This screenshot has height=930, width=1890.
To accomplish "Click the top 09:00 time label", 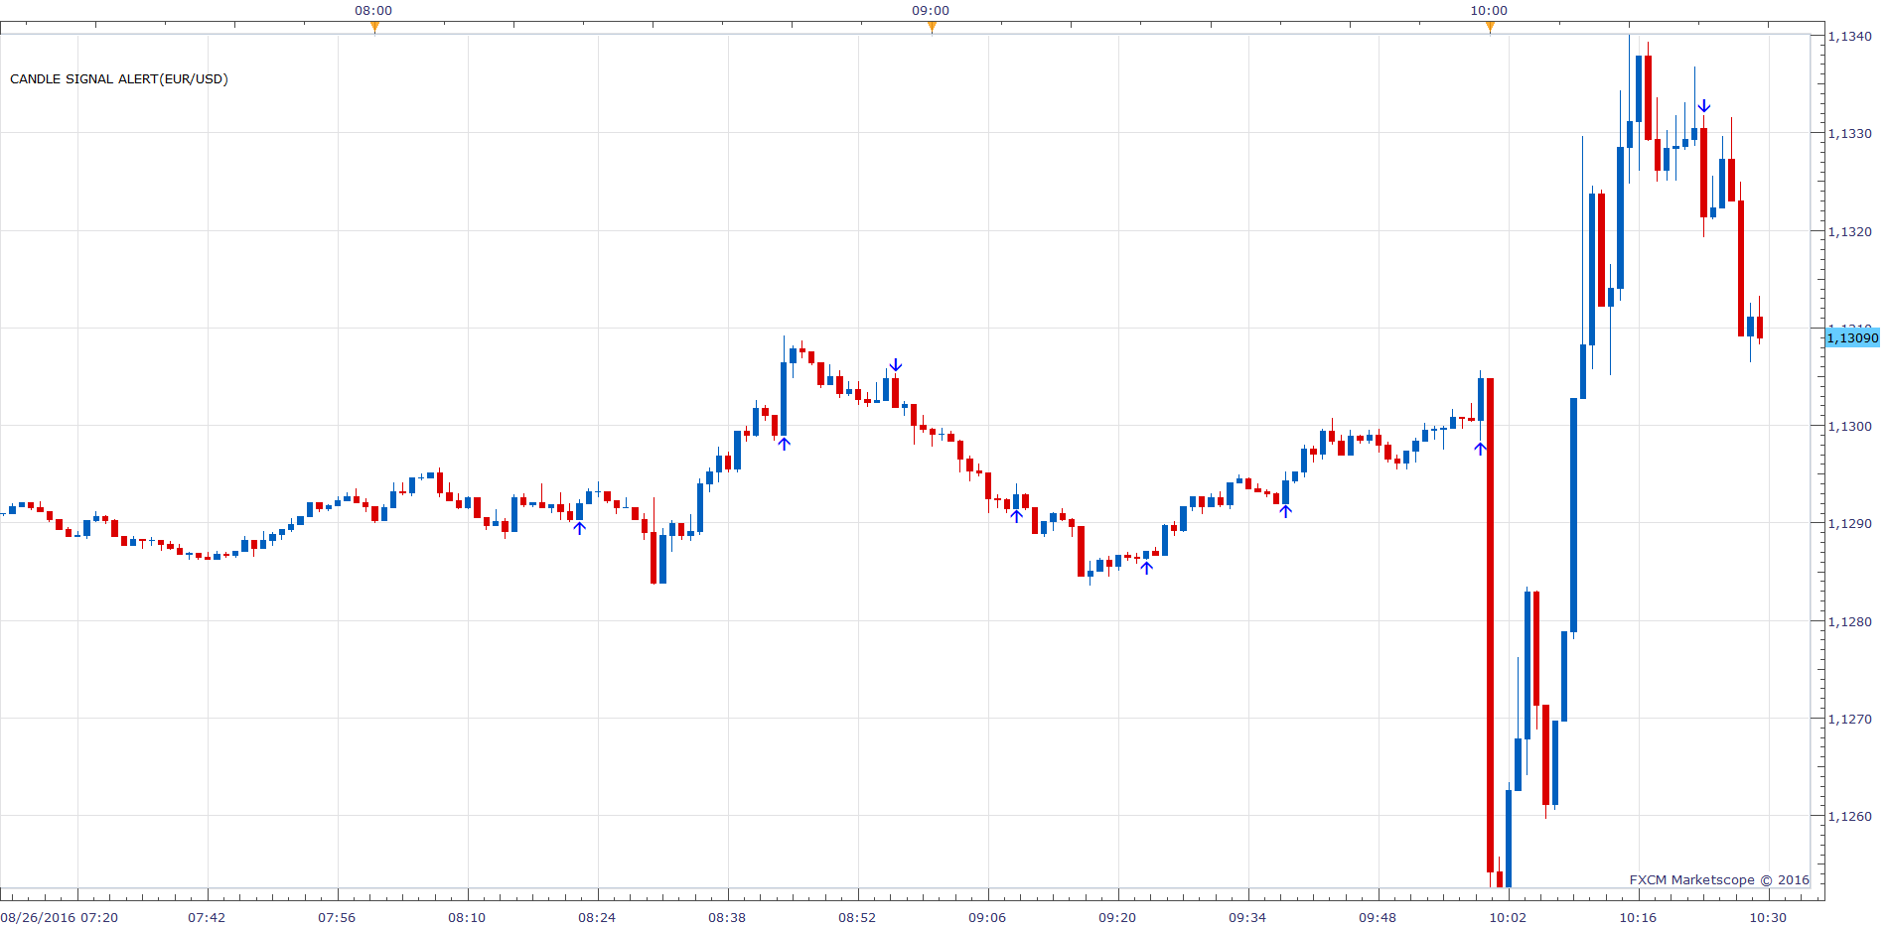I will coord(931,11).
